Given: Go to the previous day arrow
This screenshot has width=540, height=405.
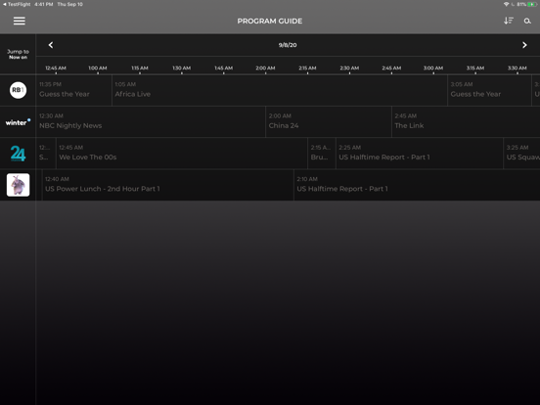Looking at the screenshot, I should [51, 45].
